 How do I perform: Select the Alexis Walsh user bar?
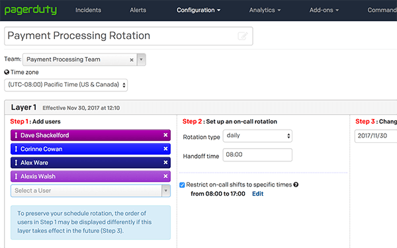tap(91, 176)
